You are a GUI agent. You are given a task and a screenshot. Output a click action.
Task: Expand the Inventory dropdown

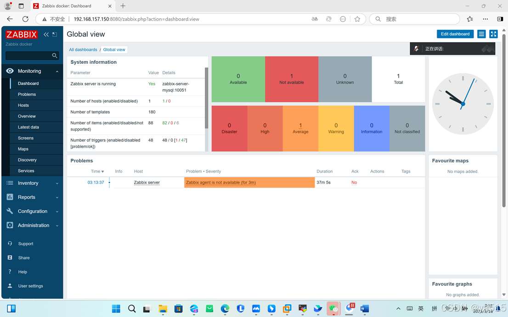pyautogui.click(x=57, y=183)
